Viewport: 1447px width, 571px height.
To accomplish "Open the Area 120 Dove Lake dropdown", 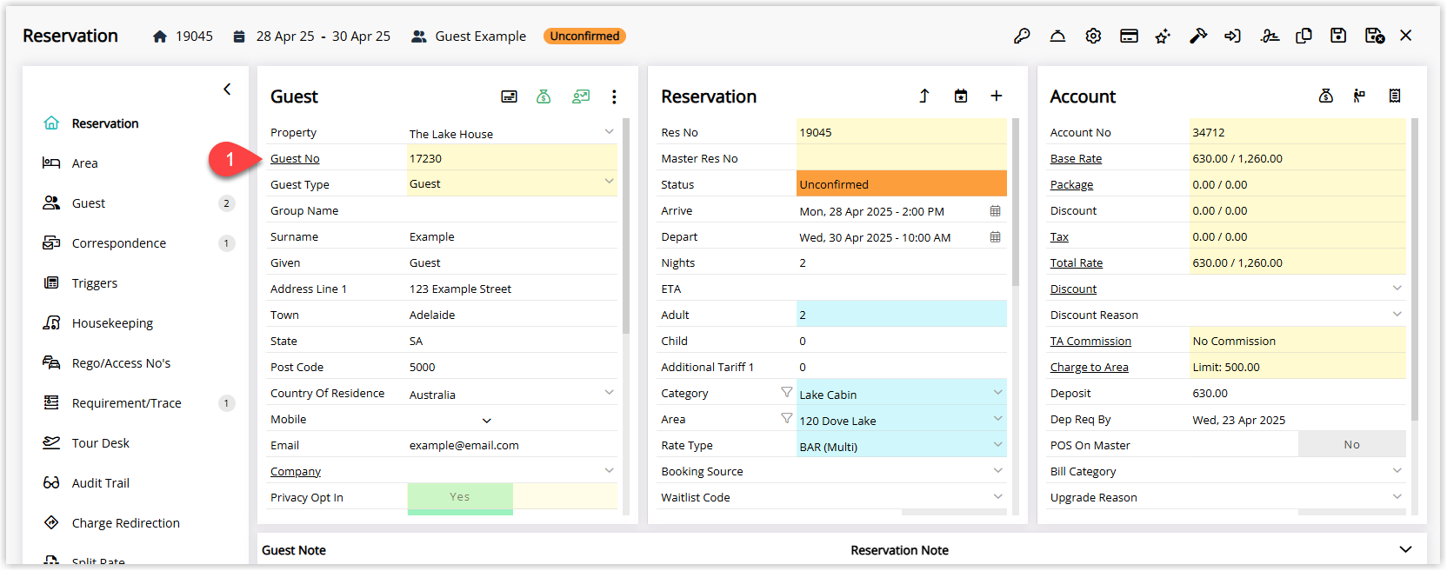I will [x=998, y=419].
